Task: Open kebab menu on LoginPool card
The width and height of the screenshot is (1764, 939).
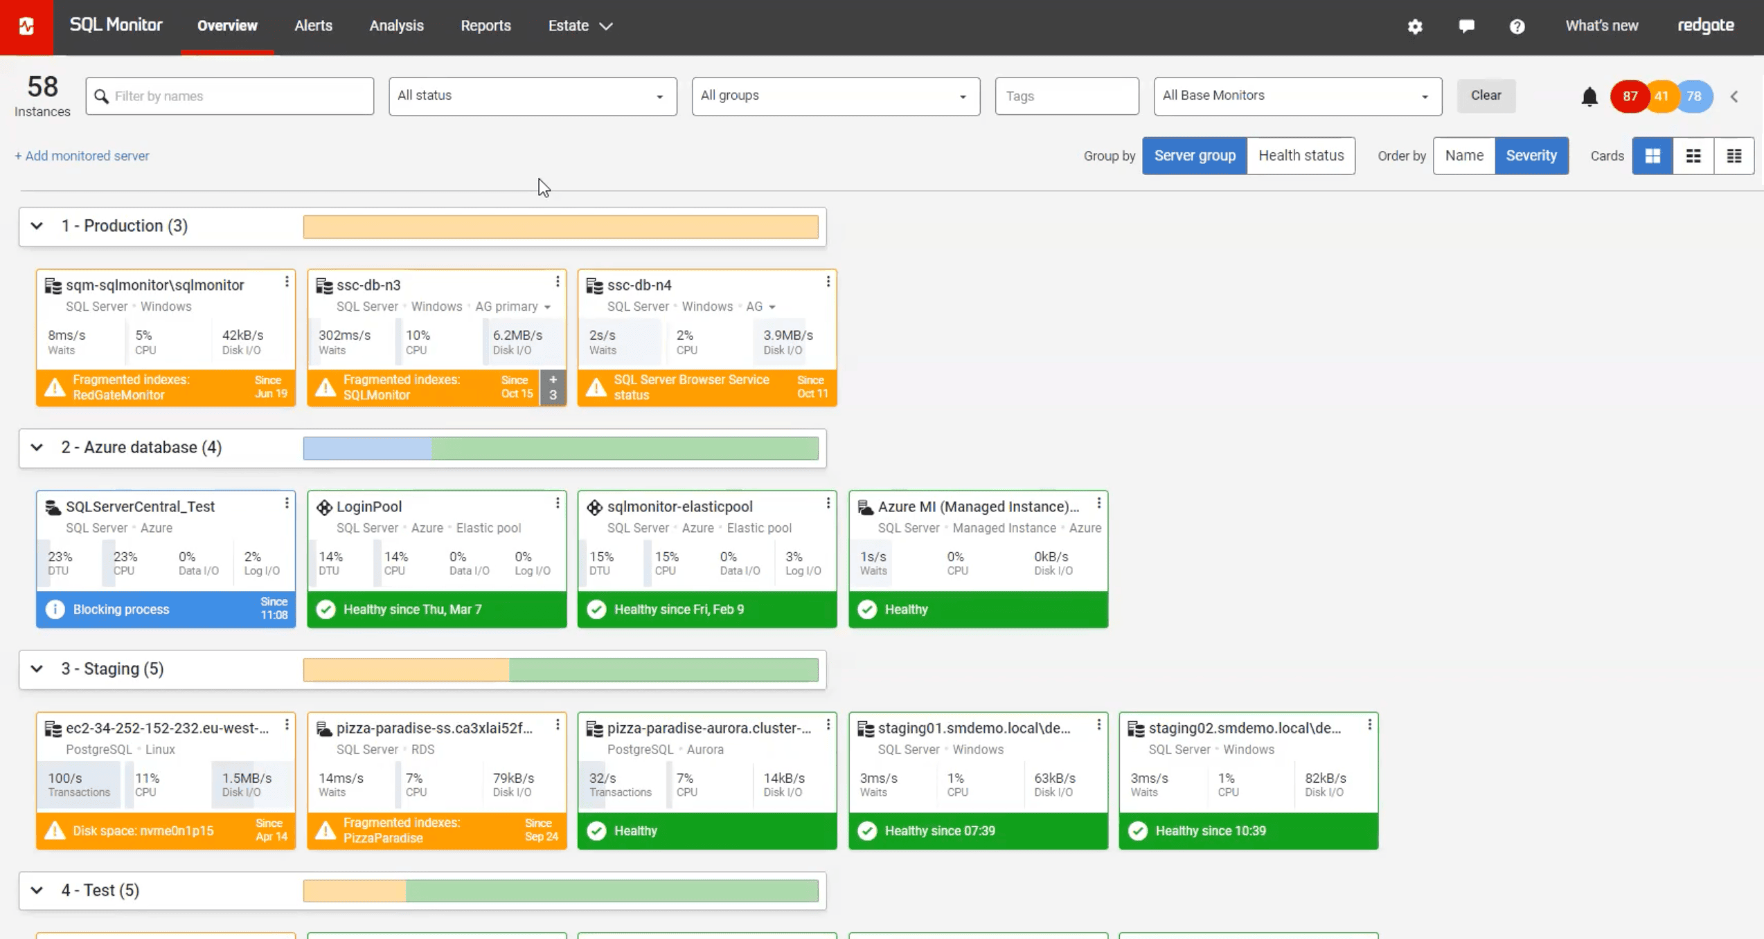Action: 558,503
